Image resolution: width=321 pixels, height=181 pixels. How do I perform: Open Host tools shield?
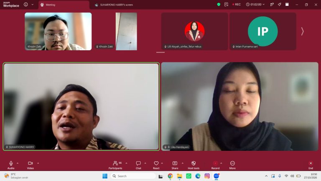(194, 165)
